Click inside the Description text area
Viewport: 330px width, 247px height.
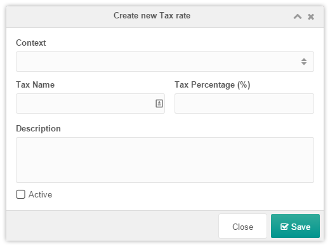[165, 160]
